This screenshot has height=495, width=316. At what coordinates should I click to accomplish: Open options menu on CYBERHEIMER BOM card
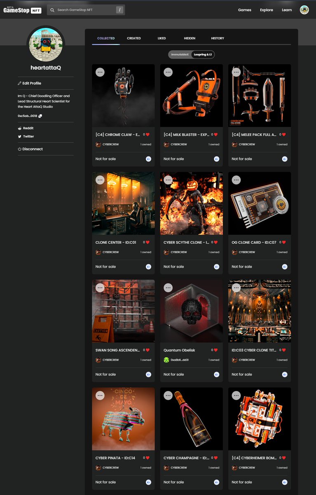(x=236, y=395)
